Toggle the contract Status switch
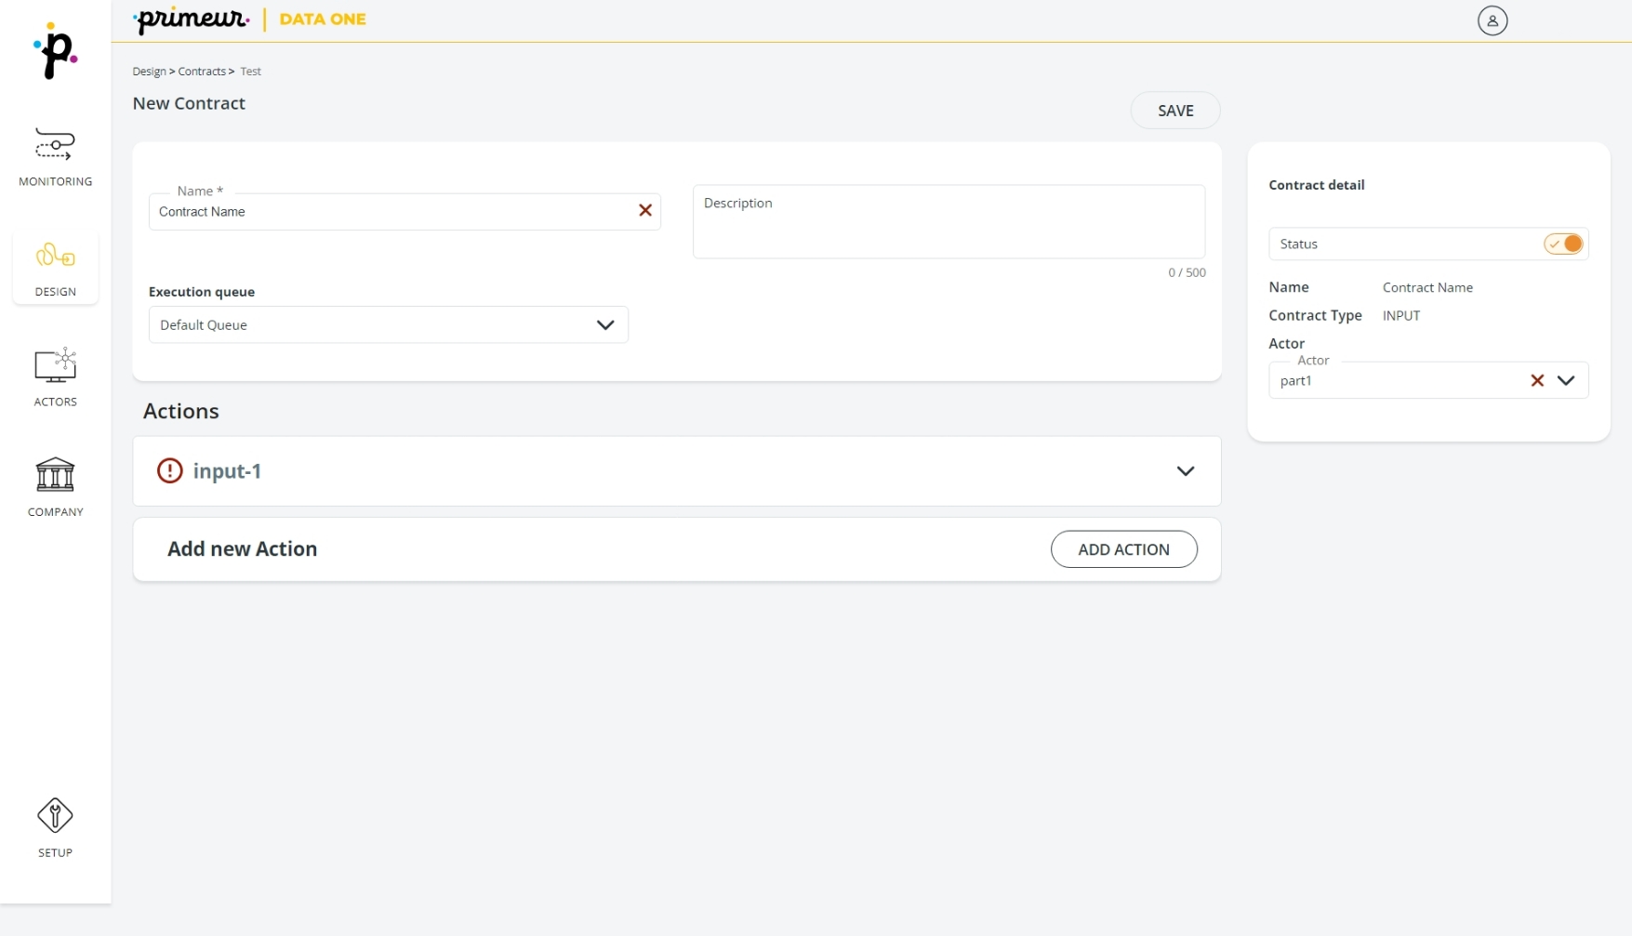 pyautogui.click(x=1562, y=244)
